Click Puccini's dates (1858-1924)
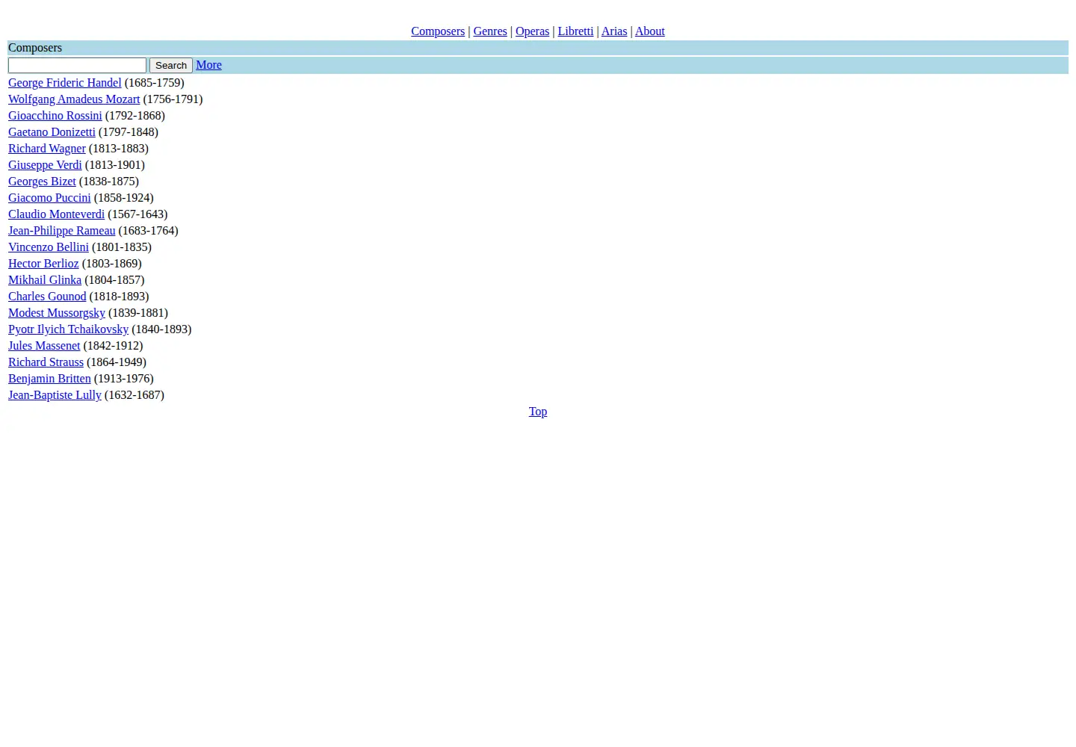The image size is (1076, 747). pyautogui.click(x=124, y=198)
